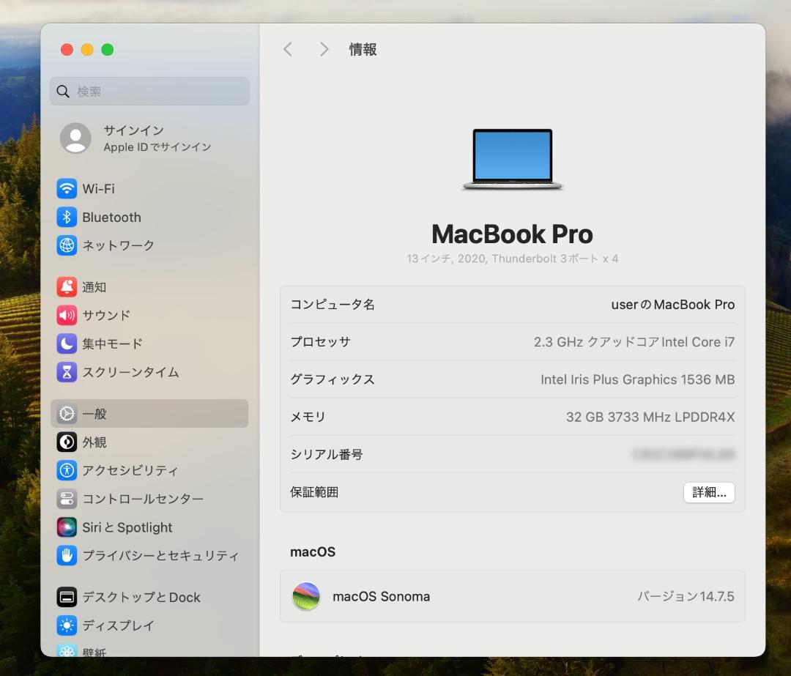Screen dimensions: 791x676
Task: Click the プロセッサ label
Action: (320, 342)
